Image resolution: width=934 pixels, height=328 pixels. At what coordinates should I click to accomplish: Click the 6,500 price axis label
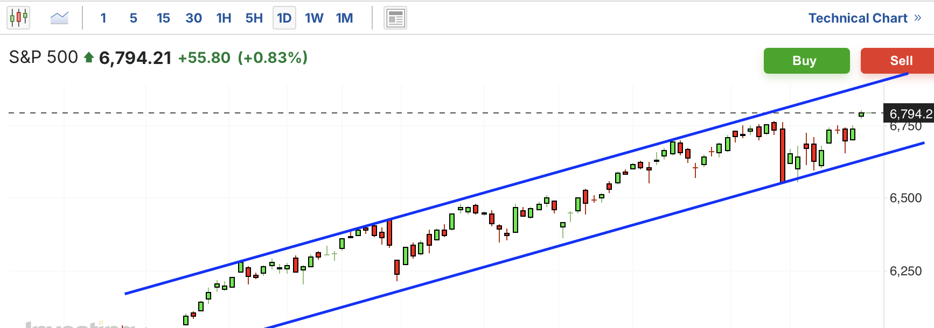[x=905, y=198]
